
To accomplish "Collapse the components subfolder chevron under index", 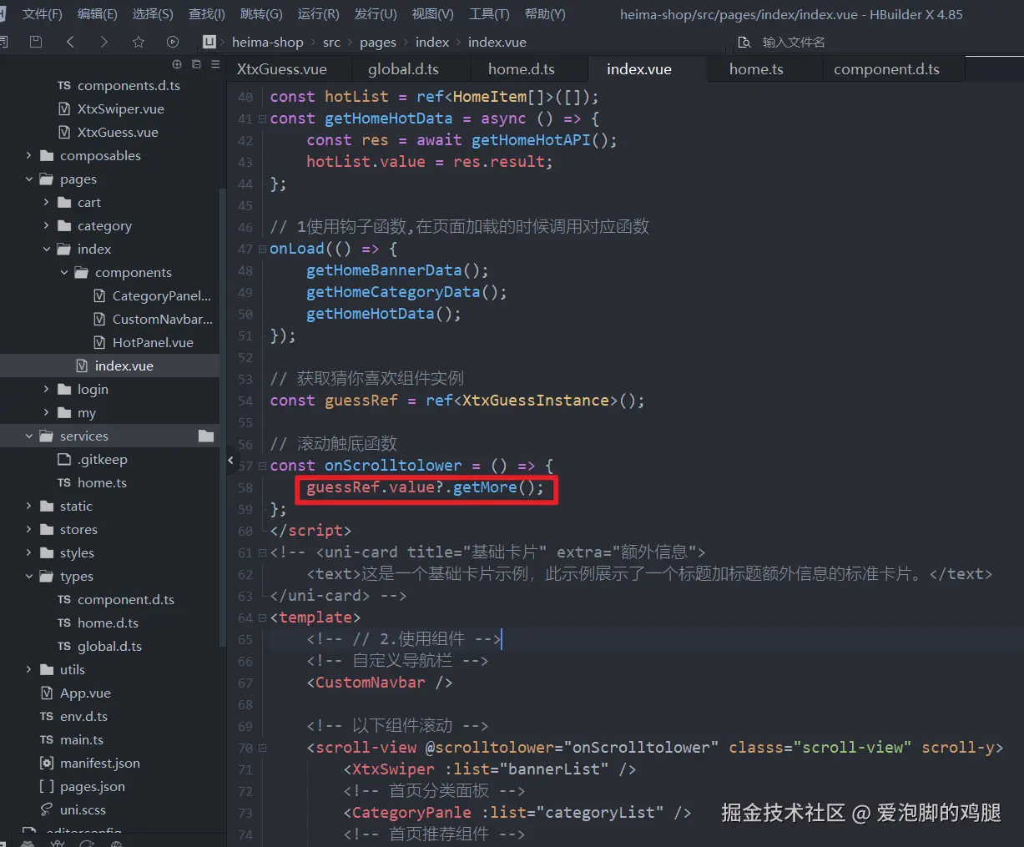I will click(64, 272).
